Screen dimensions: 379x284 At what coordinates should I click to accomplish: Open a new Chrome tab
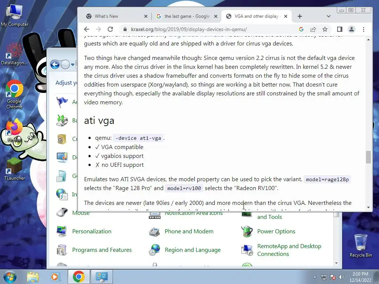(300, 16)
